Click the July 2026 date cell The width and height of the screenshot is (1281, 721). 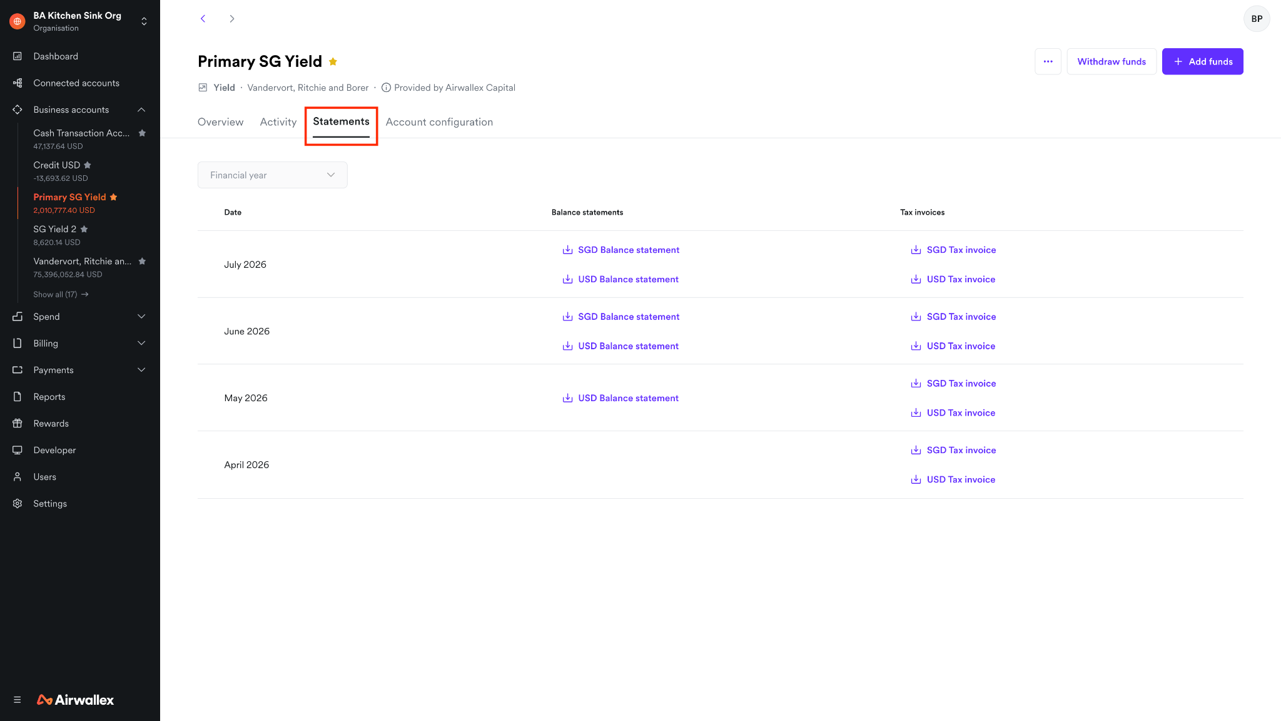pos(245,265)
